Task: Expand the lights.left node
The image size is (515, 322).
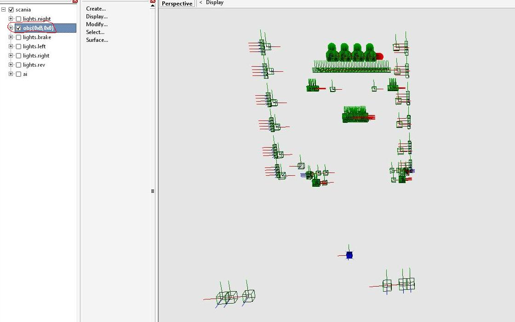Action: (x=11, y=46)
